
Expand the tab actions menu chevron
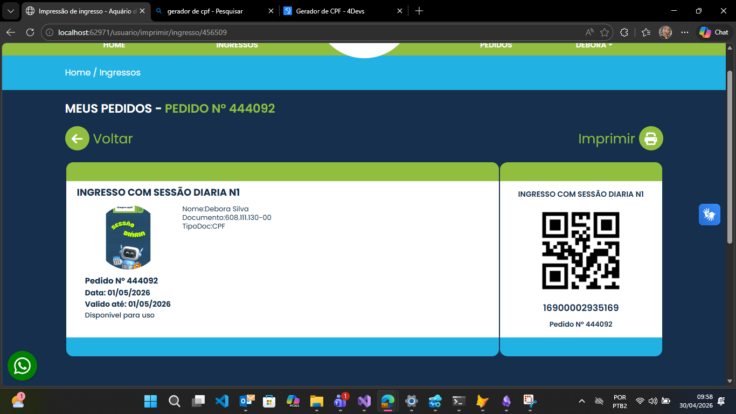coord(10,11)
